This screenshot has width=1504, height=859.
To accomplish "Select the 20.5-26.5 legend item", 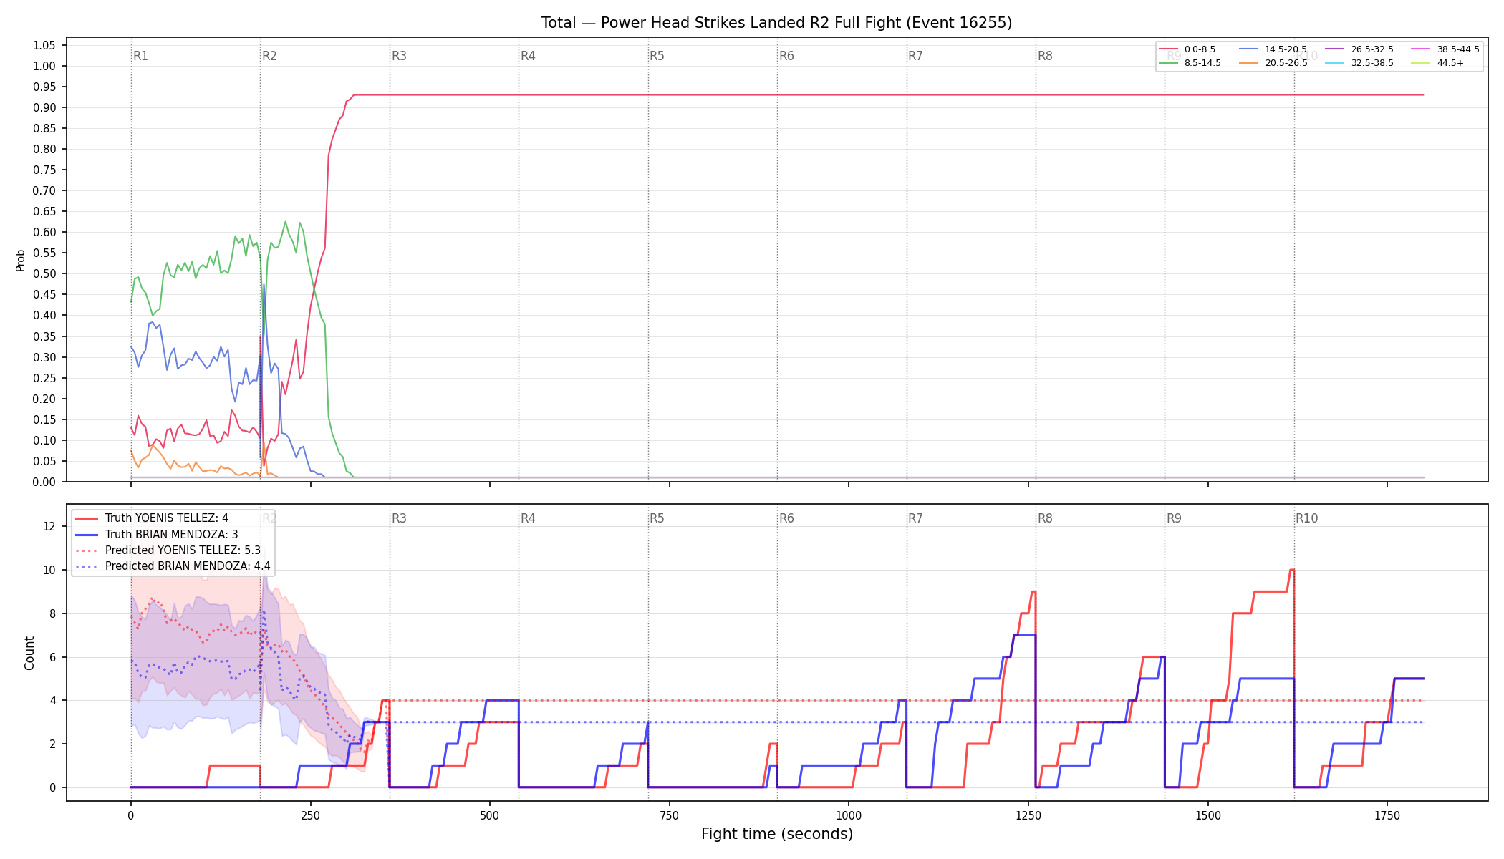I will point(1273,63).
